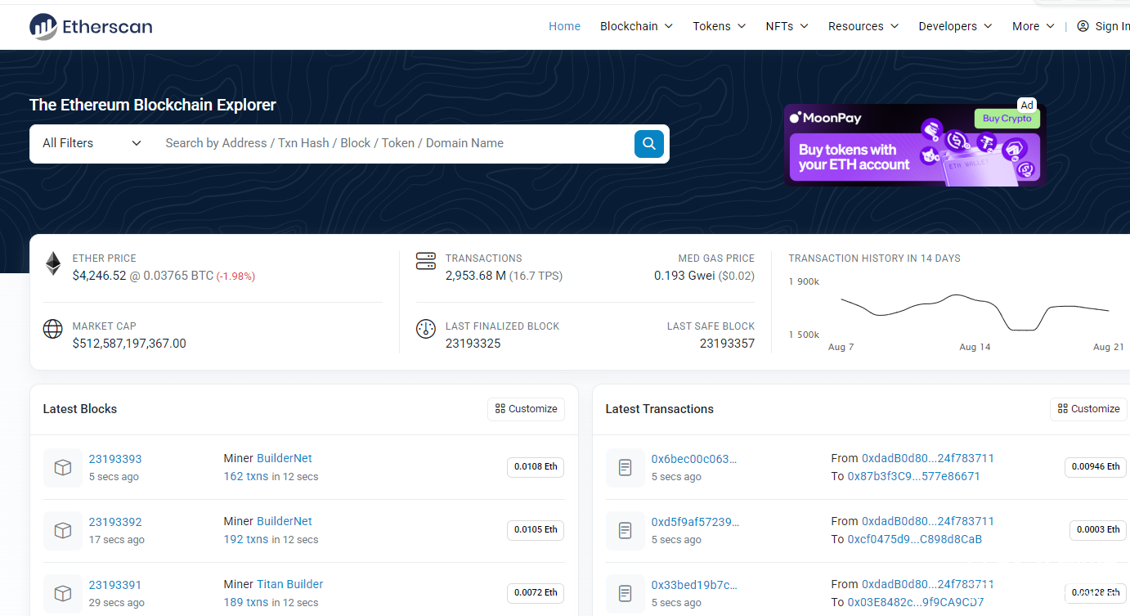Go to the Home tab
Screen dimensions: 1130x616
564,26
